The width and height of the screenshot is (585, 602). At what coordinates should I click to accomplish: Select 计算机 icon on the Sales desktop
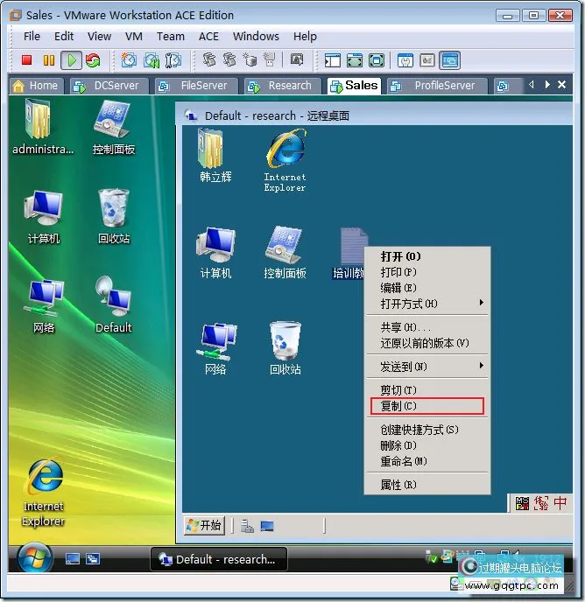pos(44,217)
